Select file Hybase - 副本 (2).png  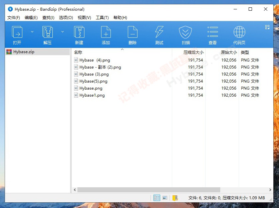(100, 67)
